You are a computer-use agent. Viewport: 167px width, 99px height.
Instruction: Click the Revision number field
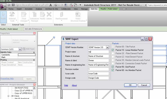98,69
